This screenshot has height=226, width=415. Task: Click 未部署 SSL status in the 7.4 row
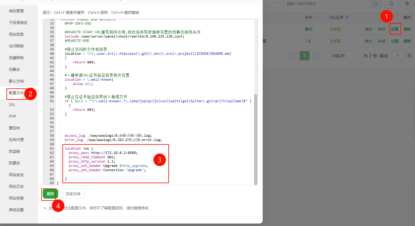tap(335, 41)
